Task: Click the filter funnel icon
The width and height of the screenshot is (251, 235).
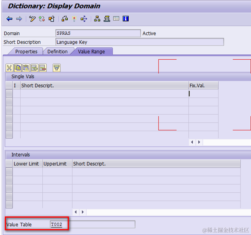Action: coord(56,68)
